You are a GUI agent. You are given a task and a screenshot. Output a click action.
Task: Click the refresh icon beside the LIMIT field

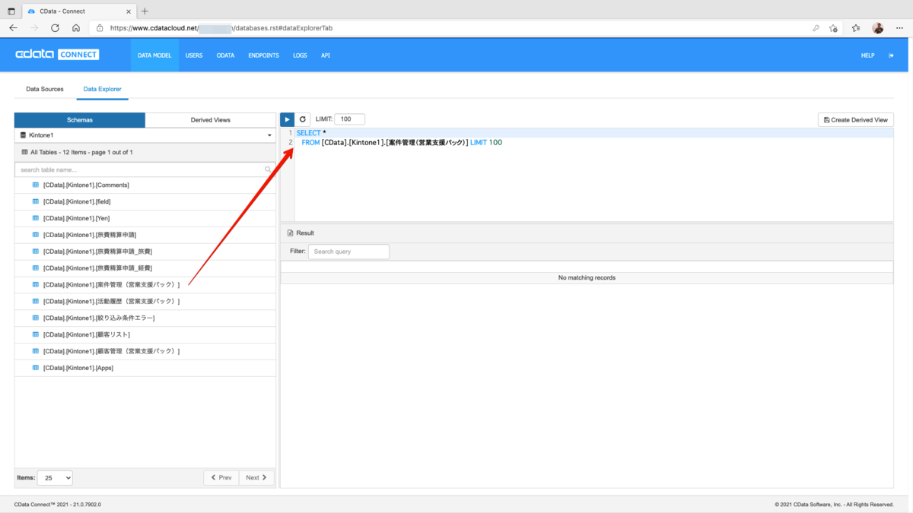[x=303, y=119]
